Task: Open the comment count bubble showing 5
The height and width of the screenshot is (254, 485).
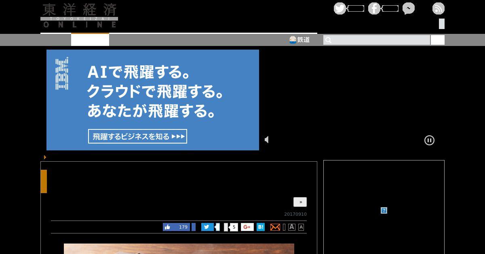Action: point(234,227)
